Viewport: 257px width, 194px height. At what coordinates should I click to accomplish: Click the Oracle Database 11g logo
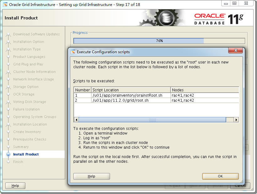(219, 19)
